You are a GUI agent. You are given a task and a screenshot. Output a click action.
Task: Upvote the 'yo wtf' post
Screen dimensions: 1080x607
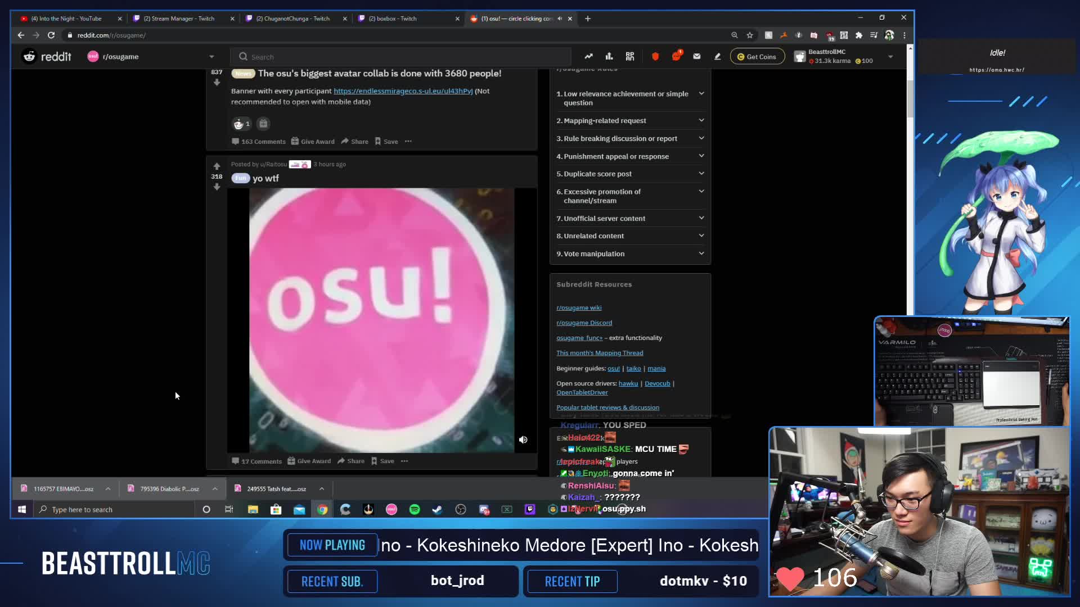pos(217,166)
